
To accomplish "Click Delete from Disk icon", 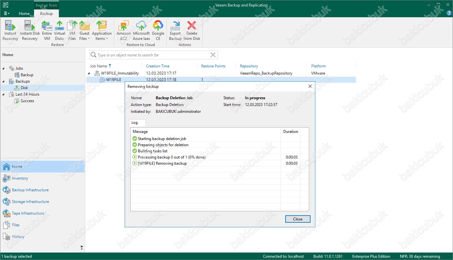I will 192,30.
